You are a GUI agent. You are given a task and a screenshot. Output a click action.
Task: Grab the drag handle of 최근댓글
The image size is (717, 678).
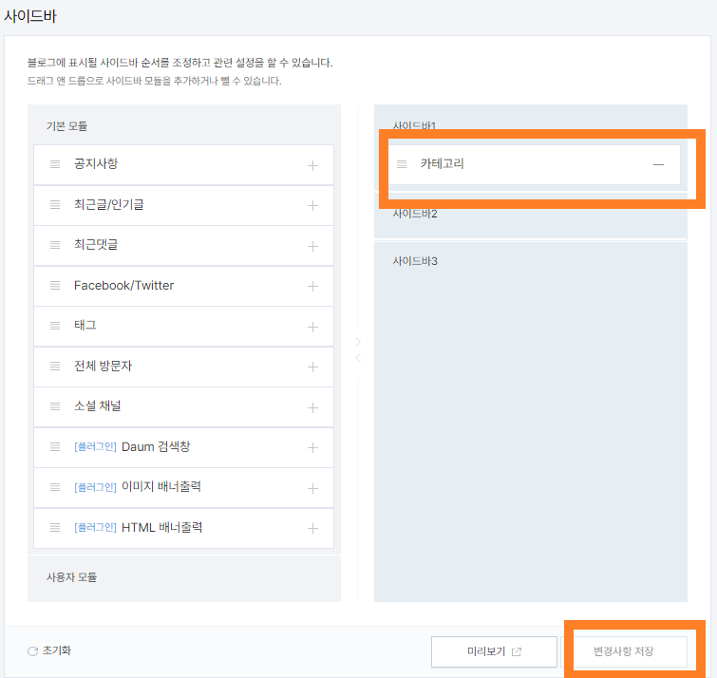pyautogui.click(x=55, y=245)
